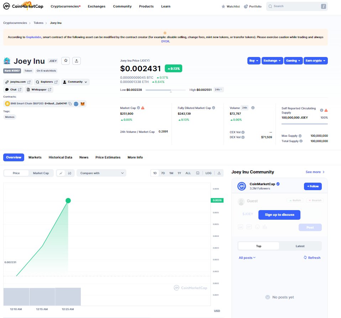Viewport: 341px width, 318px height.
Task: Open Circulating Supply info icon
Action: 321,110
